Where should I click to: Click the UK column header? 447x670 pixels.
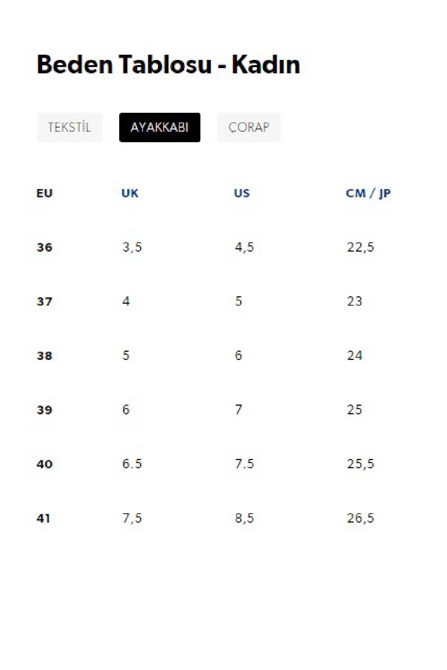(x=130, y=193)
